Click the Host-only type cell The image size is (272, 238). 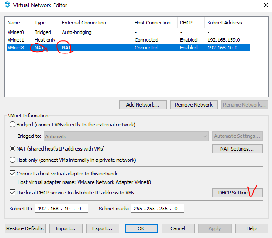point(45,40)
